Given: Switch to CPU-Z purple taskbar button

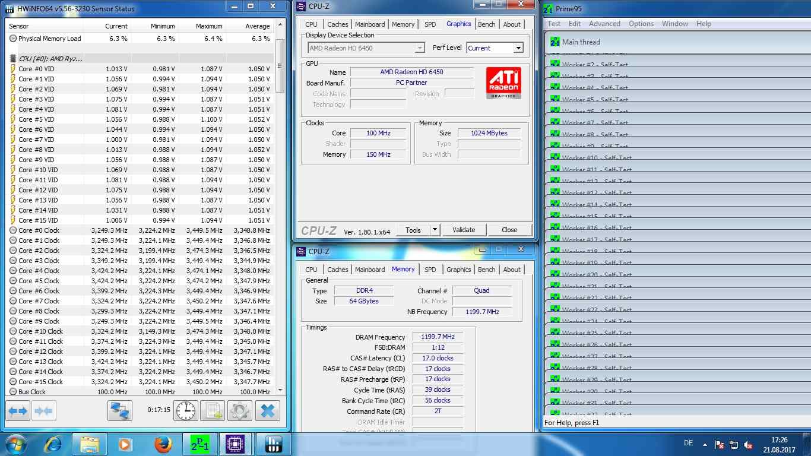Looking at the screenshot, I should point(236,444).
